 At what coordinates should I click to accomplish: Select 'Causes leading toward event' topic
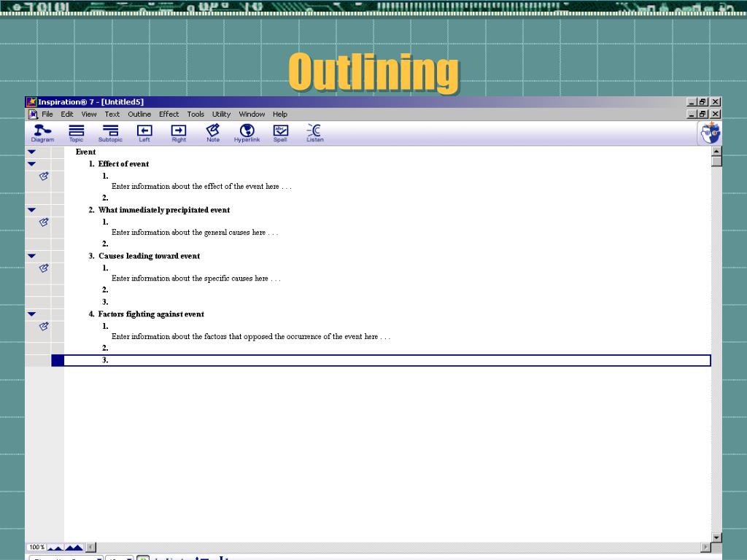(149, 256)
